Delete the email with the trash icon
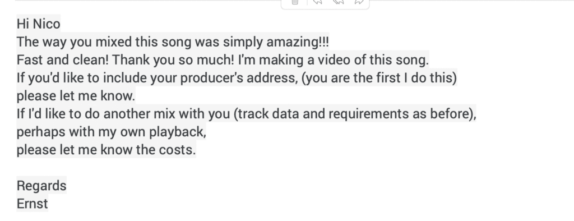This screenshot has width=574, height=221. coord(295,2)
